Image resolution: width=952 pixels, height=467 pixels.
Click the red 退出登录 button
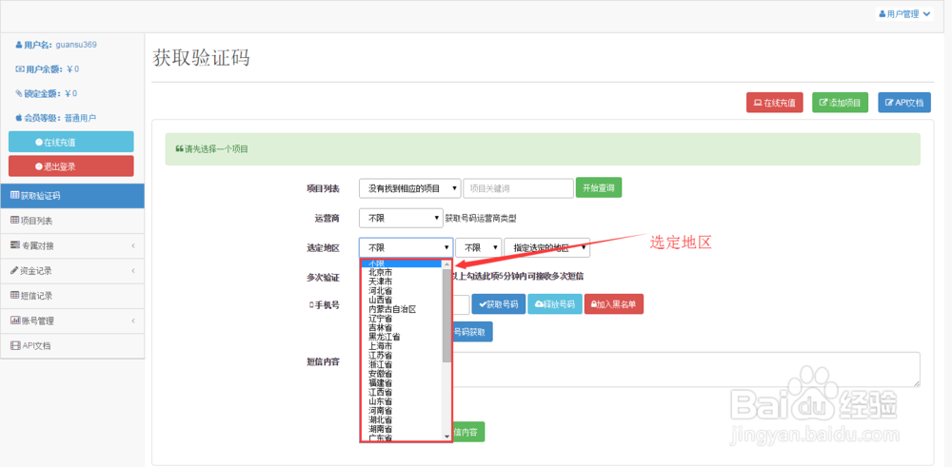pyautogui.click(x=71, y=166)
